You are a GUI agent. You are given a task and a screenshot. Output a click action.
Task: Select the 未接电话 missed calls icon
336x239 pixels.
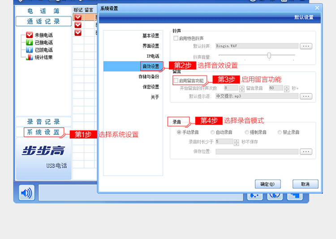pos(30,35)
